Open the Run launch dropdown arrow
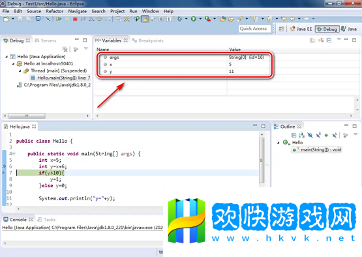 click(x=200, y=19)
